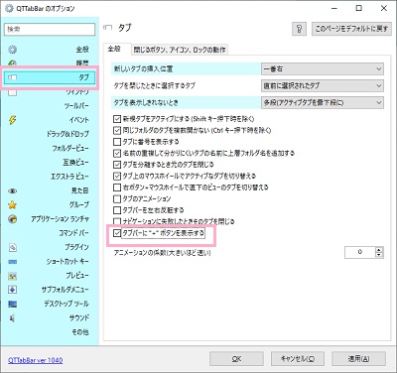Screen dimensions: 397x373
Task: Enable タブに番号を表示する checkbox
Action: 117,142
